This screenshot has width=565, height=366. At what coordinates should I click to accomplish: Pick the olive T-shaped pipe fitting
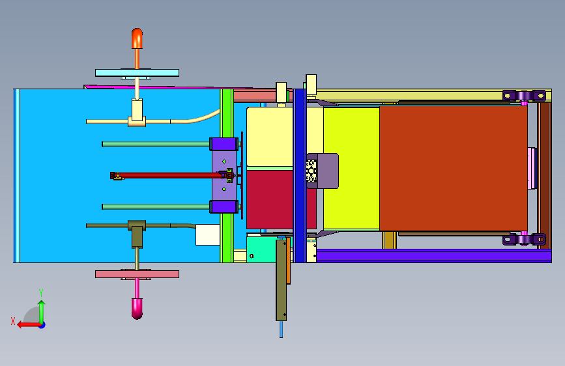click(137, 233)
